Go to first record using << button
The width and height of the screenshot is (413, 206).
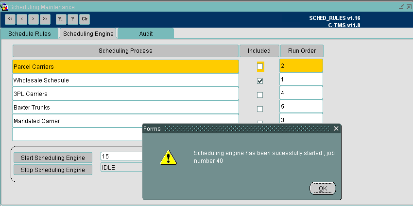(10, 19)
